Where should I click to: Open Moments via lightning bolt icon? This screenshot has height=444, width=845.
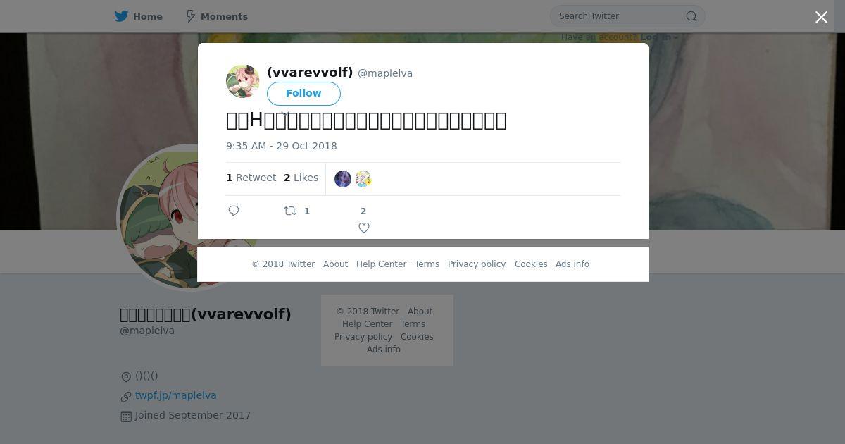[190, 16]
